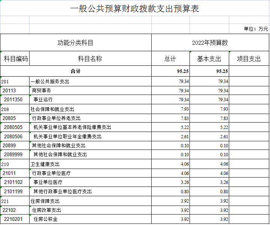The width and height of the screenshot is (270, 225).
Task: Click the 基本支出 column header
Action: click(209, 58)
